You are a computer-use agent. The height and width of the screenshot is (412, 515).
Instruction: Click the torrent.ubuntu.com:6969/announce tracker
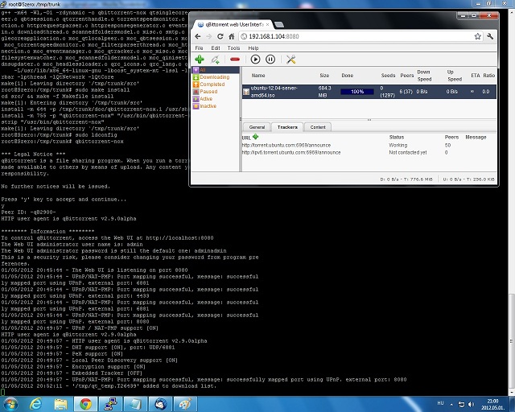[286, 145]
